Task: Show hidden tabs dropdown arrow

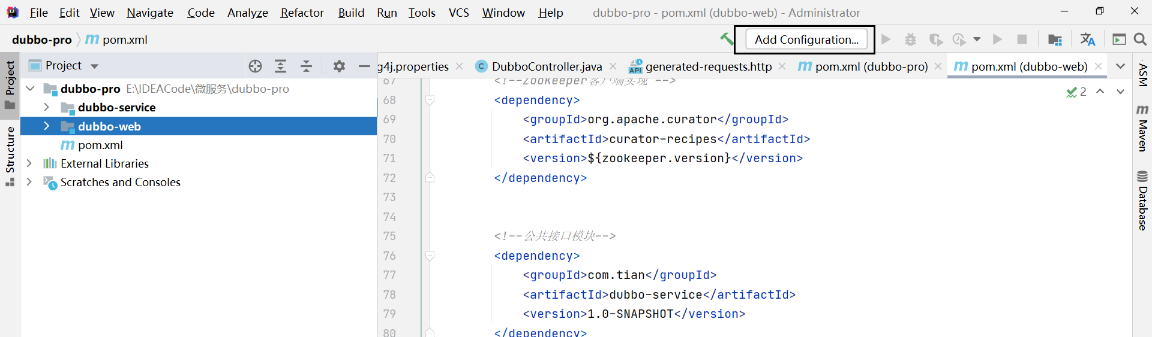Action: coord(1120,66)
